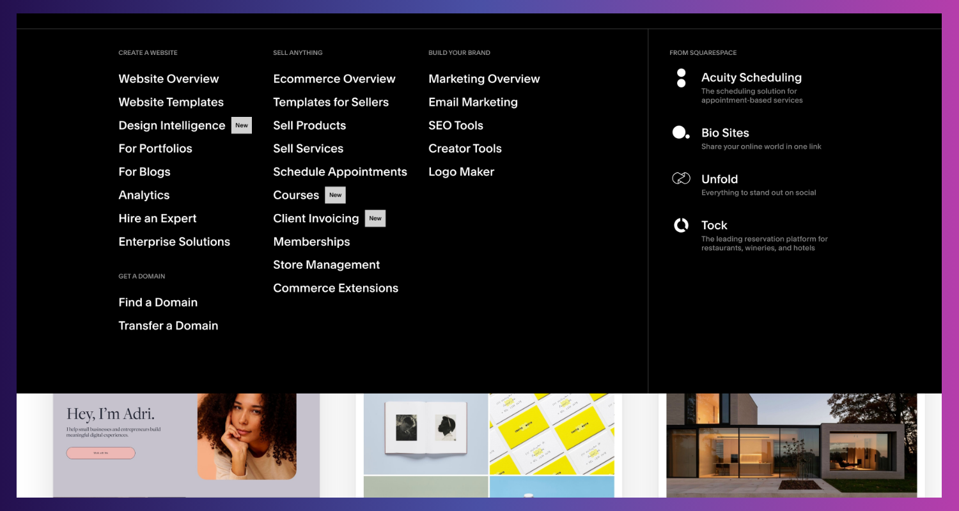Image resolution: width=959 pixels, height=511 pixels.
Task: Open Analytics menu item
Action: pyautogui.click(x=144, y=195)
